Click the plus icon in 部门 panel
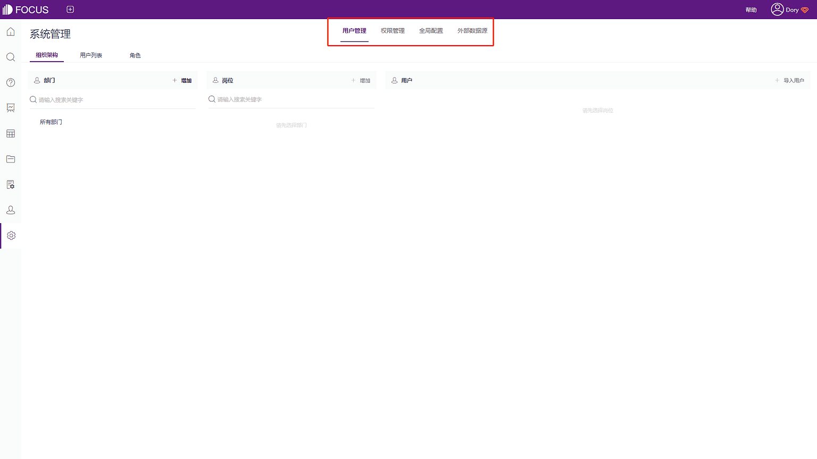Screen dimensions: 817x459 [174, 80]
